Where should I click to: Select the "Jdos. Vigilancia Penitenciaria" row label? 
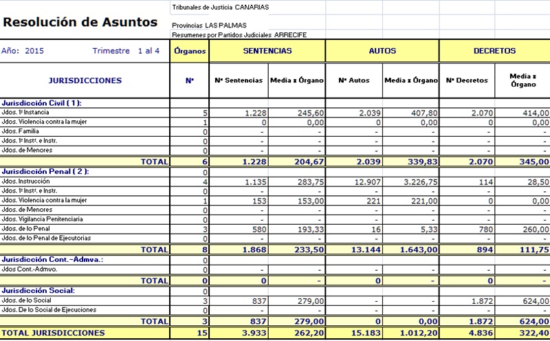tap(43, 219)
